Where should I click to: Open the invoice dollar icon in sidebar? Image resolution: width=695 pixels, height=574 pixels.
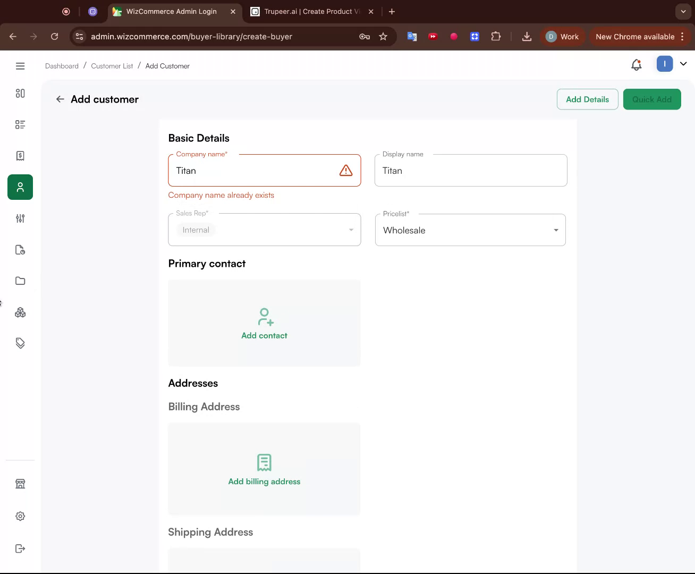click(20, 156)
